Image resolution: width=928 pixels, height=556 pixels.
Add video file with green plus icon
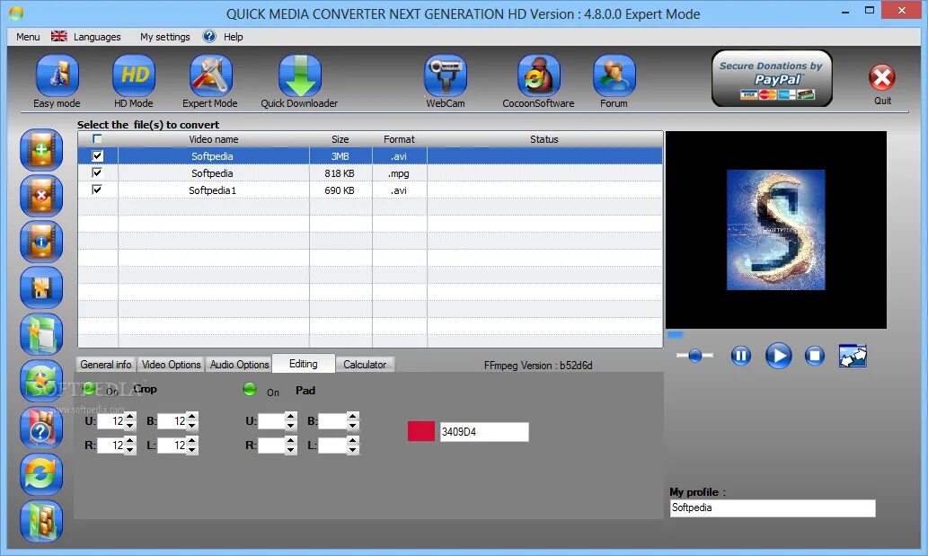coord(41,150)
